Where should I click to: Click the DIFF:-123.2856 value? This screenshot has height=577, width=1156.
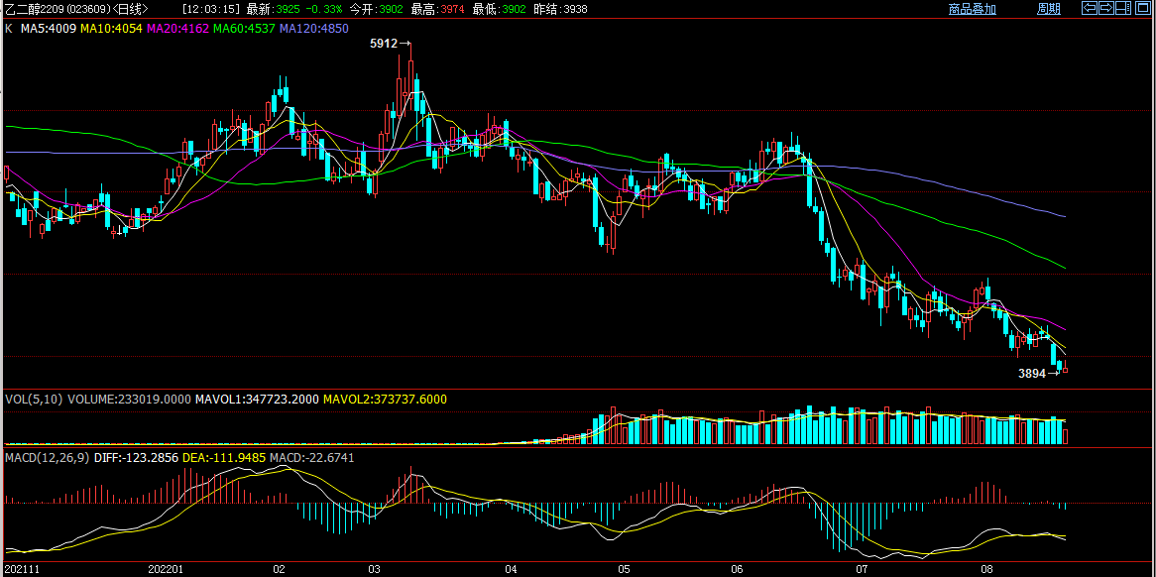click(136, 458)
